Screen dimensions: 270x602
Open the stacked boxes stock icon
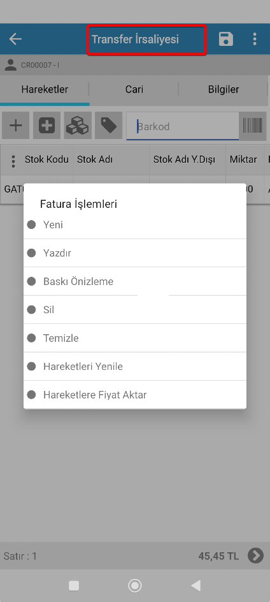pyautogui.click(x=78, y=126)
